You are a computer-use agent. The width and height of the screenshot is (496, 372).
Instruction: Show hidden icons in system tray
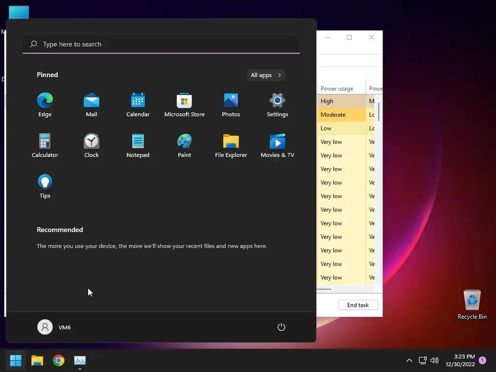(x=409, y=360)
